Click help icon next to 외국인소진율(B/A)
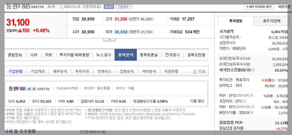 tap(253, 70)
